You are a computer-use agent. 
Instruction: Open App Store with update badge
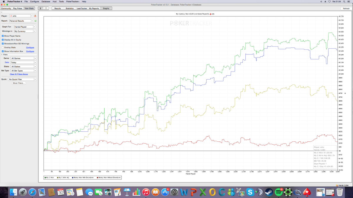[x=165, y=192]
